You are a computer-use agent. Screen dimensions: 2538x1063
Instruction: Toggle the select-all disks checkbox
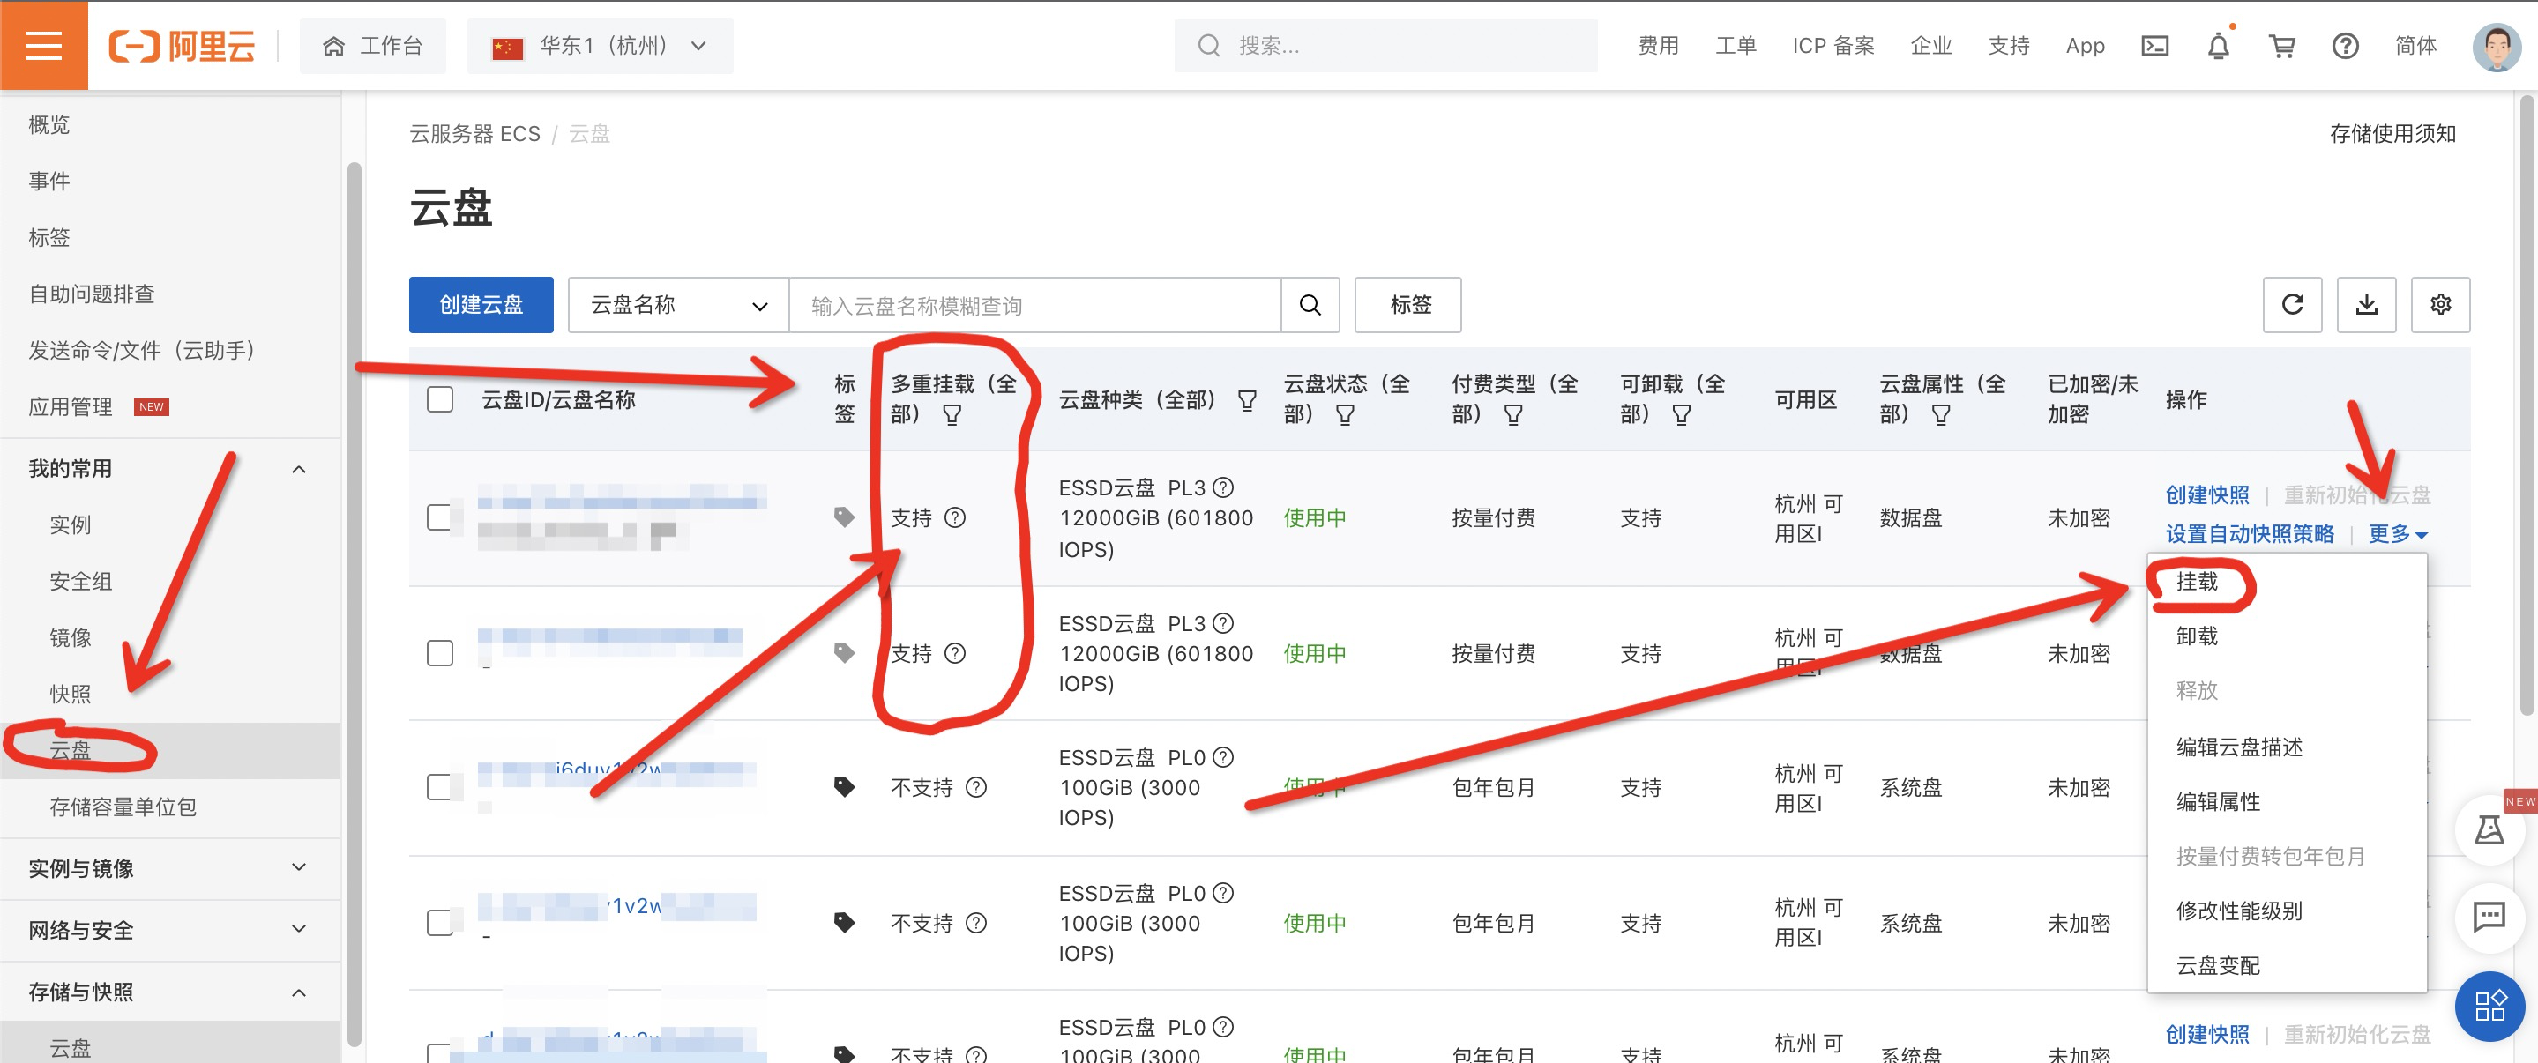(x=439, y=399)
